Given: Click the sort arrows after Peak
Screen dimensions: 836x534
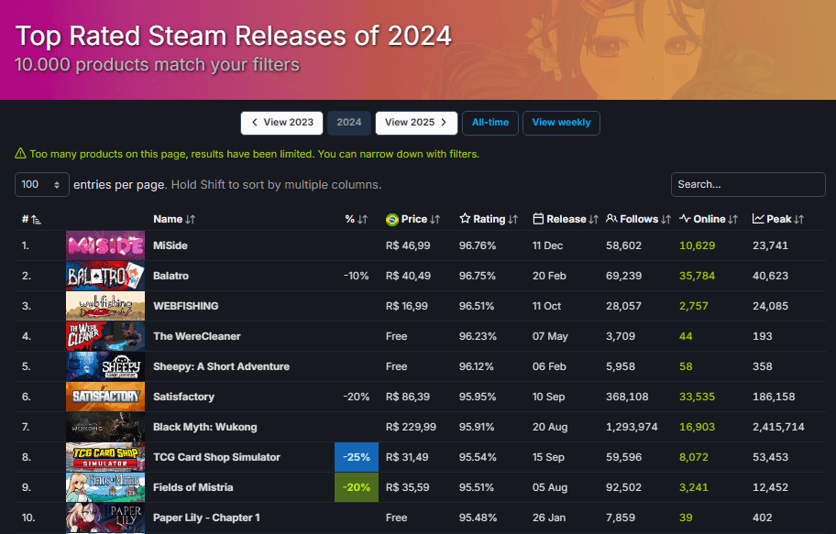Looking at the screenshot, I should [798, 220].
